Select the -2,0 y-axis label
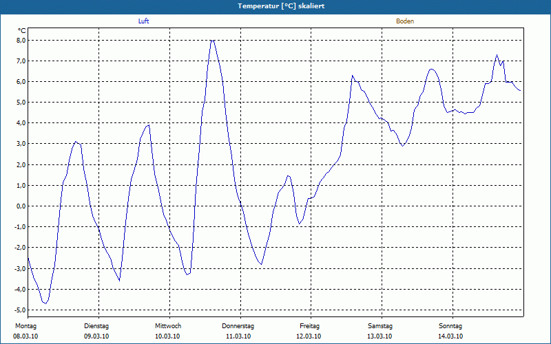 coord(20,248)
